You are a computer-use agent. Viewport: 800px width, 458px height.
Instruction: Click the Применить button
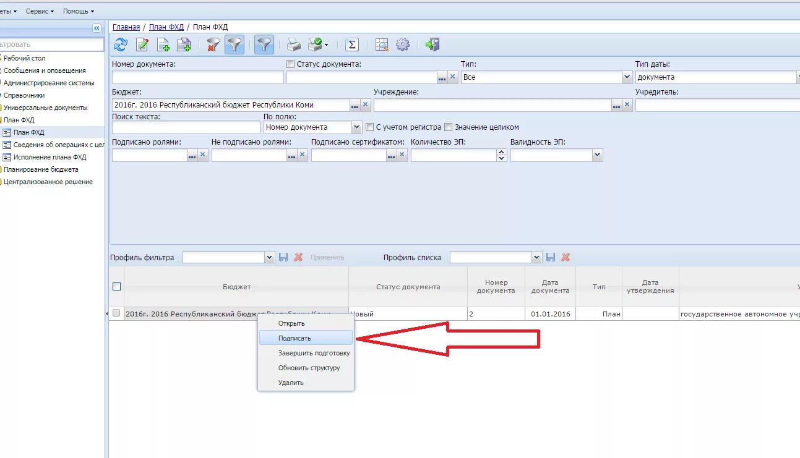coord(327,257)
